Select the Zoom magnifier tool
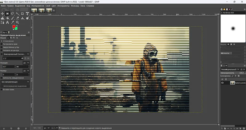The height and width of the screenshot is (130, 246). coord(18,22)
